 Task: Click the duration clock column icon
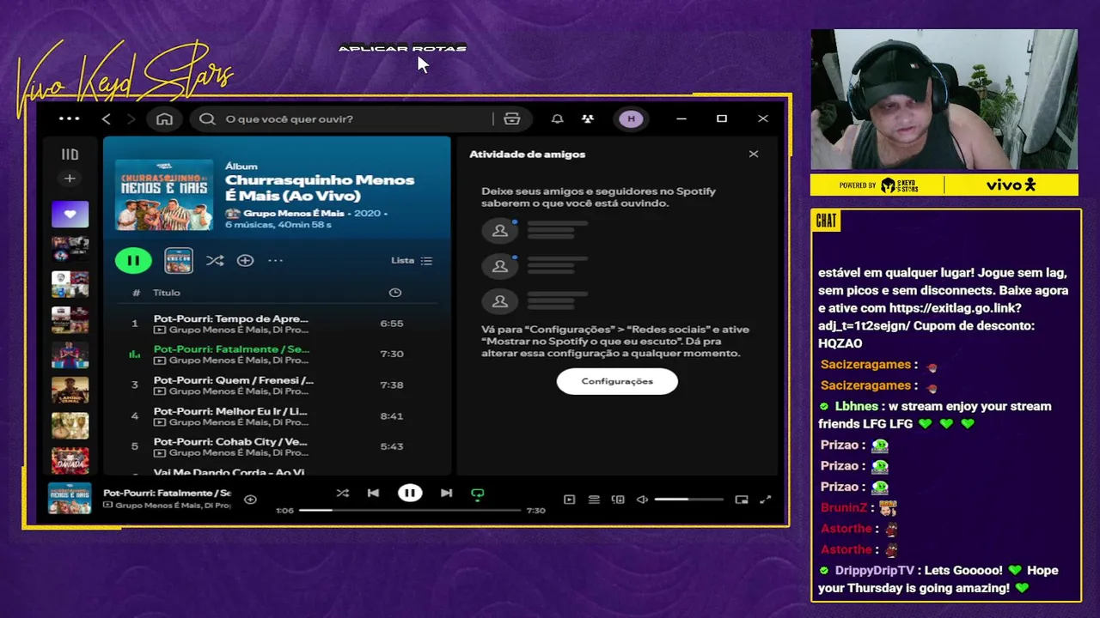click(x=395, y=293)
